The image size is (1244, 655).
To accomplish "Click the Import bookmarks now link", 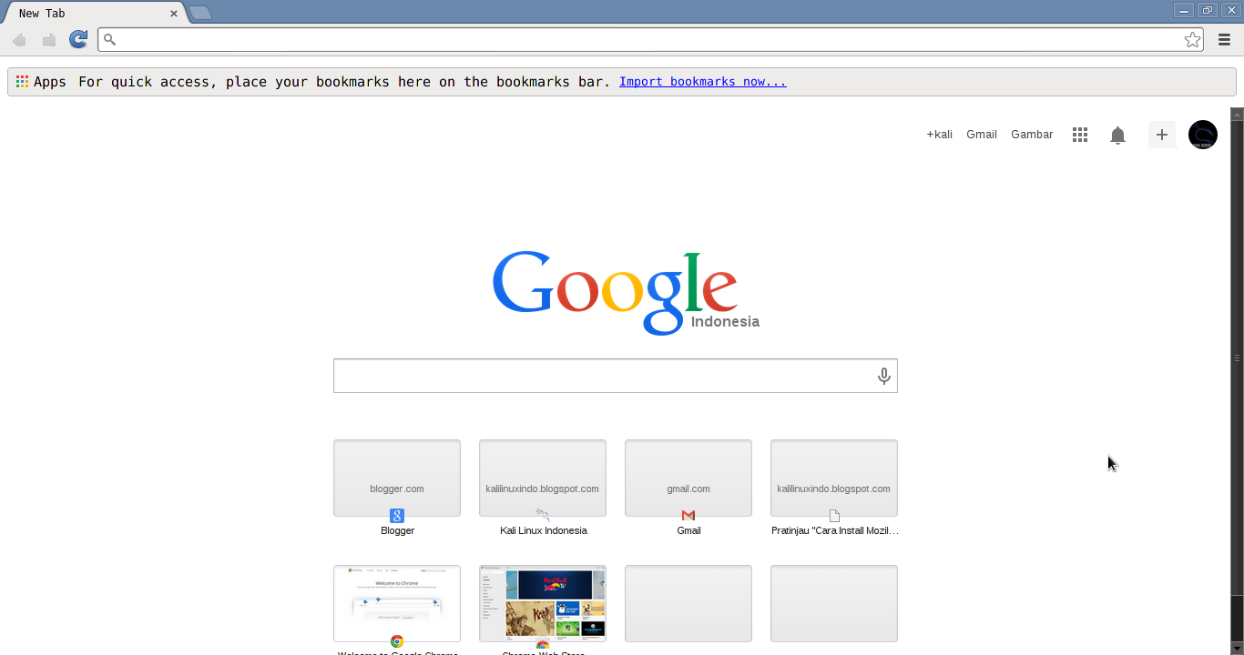I will [703, 82].
